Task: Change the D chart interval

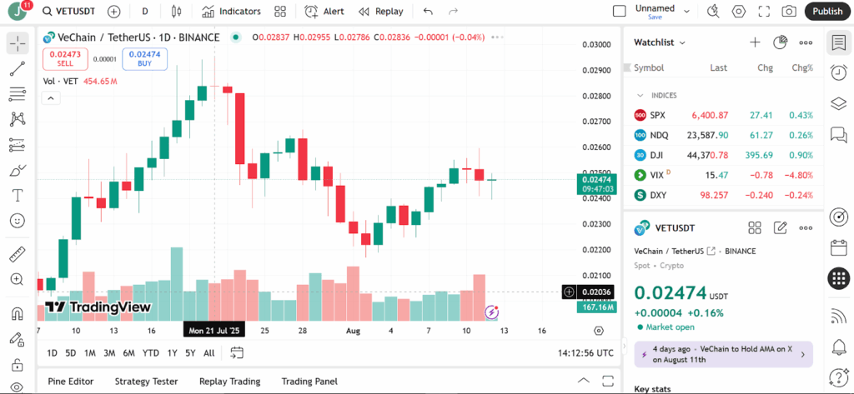Action: 145,11
